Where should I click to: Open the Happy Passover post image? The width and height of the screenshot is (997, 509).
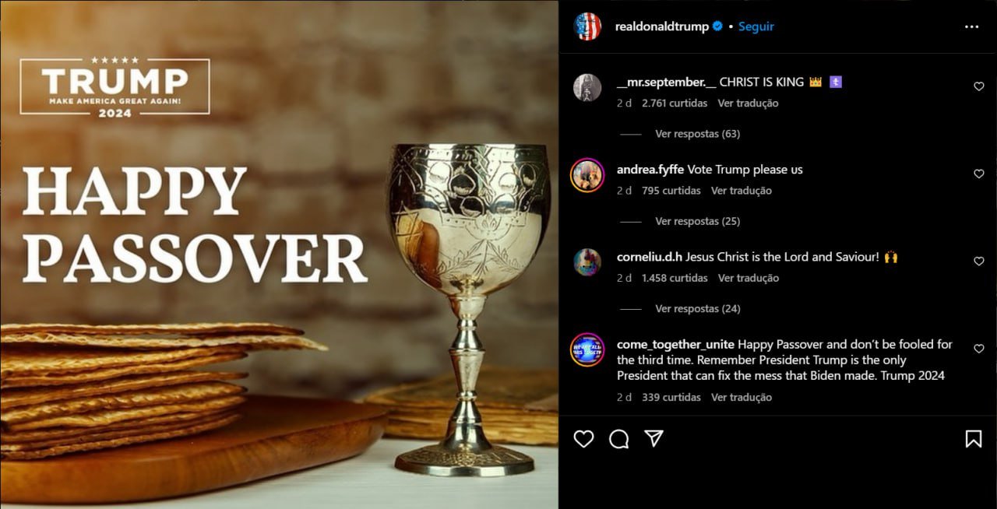click(279, 254)
